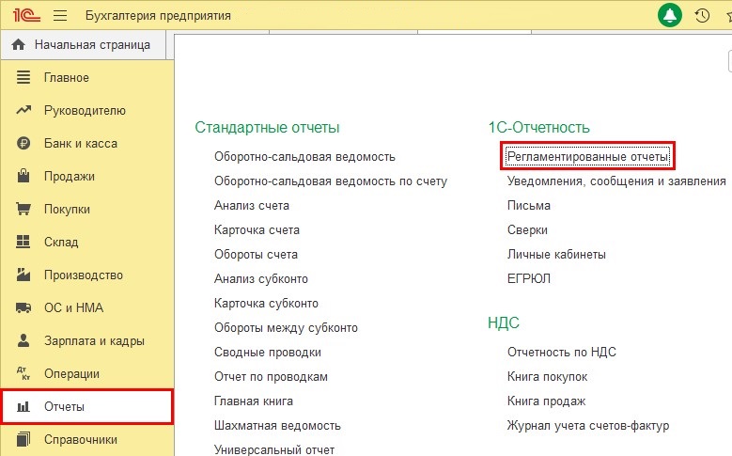Open the history clock icon
Image resolution: width=732 pixels, height=456 pixels.
701,15
